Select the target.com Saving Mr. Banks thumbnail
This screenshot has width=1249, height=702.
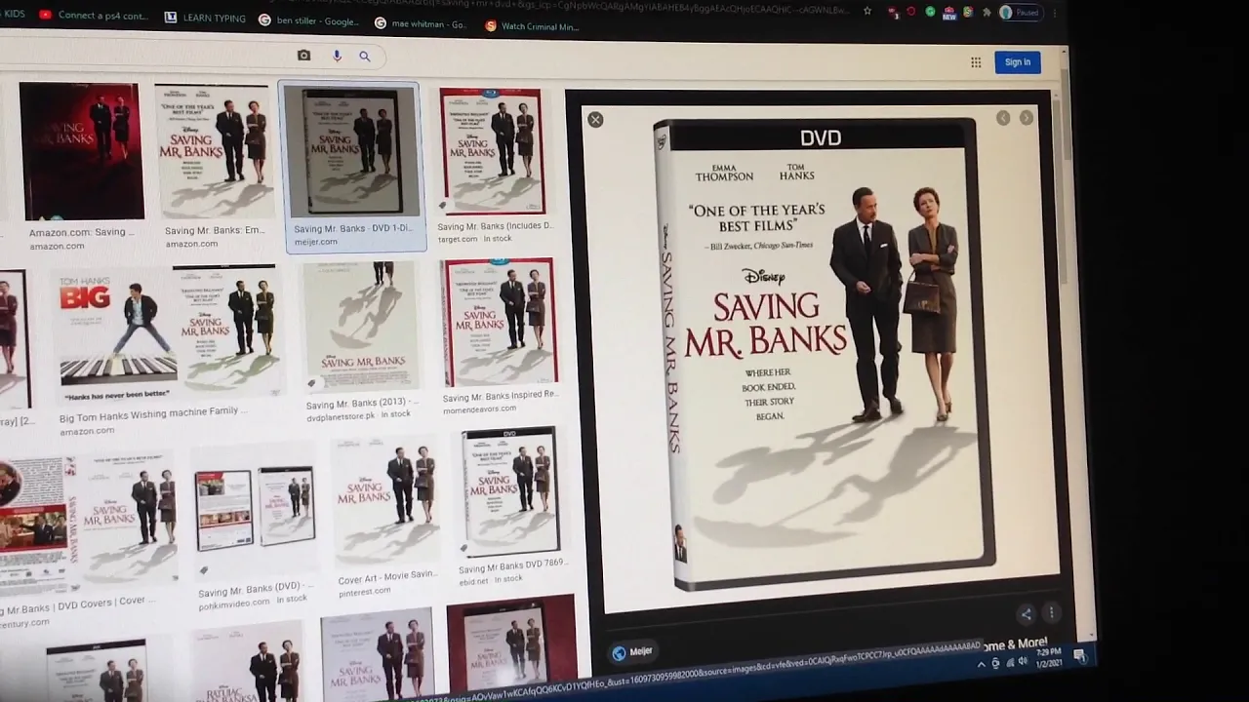pyautogui.click(x=492, y=151)
